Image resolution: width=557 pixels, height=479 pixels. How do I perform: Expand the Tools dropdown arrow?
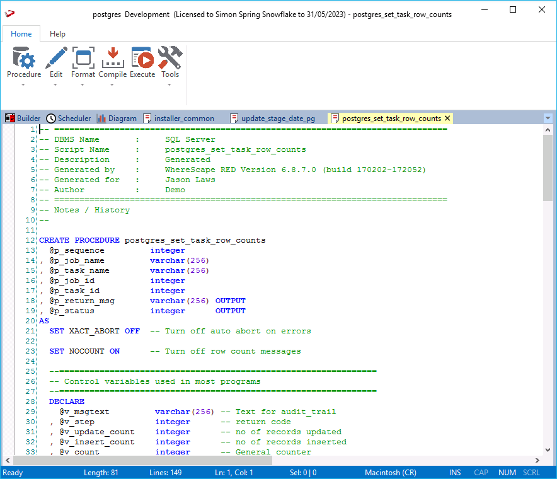[170, 84]
